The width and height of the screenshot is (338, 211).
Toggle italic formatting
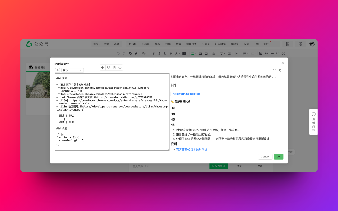point(159,53)
